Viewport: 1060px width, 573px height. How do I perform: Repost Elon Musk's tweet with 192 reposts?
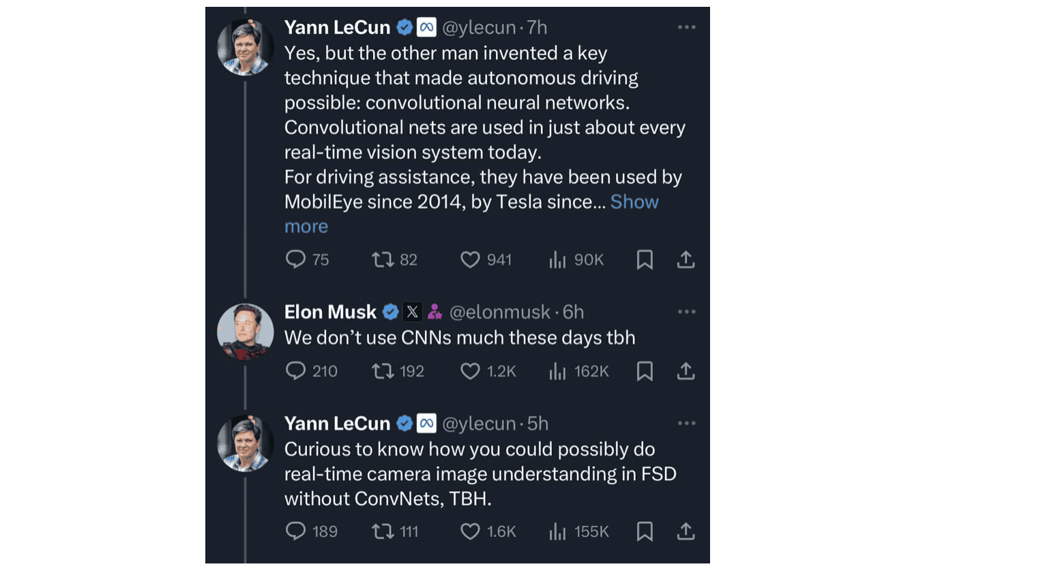(x=382, y=370)
